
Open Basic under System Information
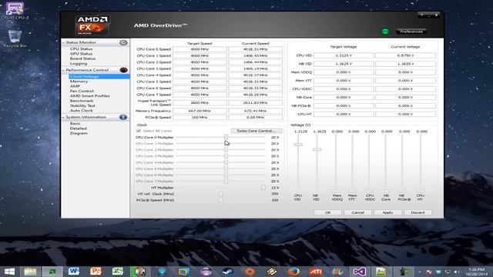tap(75, 124)
